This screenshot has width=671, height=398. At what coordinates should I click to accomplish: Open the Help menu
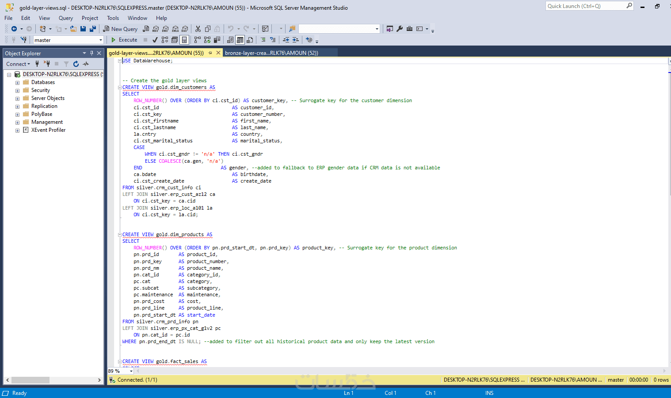click(x=161, y=18)
